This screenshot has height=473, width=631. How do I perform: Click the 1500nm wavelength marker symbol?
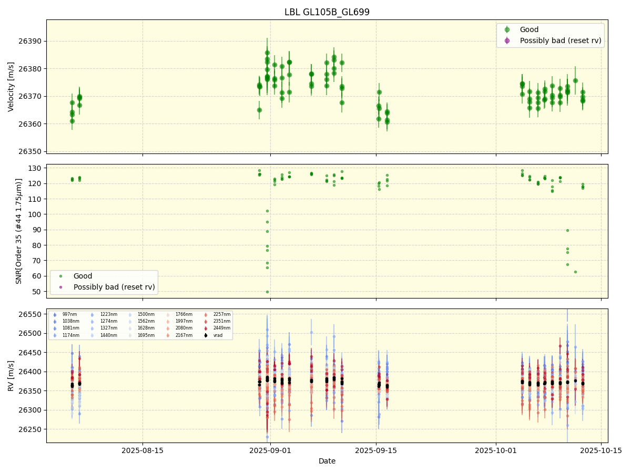130,314
